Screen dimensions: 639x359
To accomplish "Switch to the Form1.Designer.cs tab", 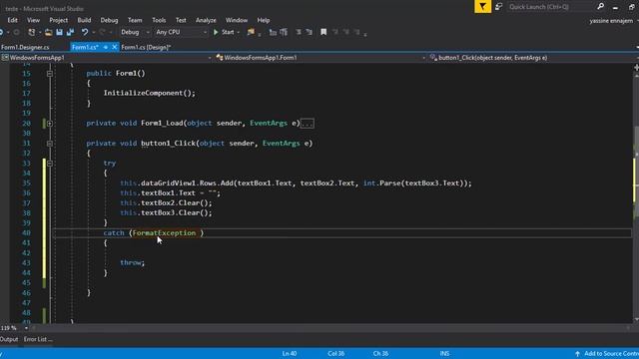I will pyautogui.click(x=25, y=47).
